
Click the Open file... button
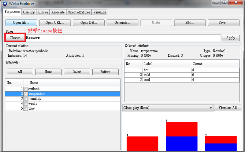(x=21, y=23)
